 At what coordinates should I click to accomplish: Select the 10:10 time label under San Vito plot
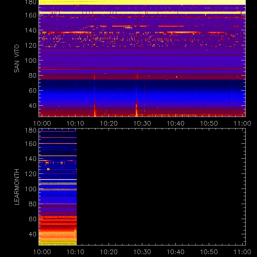point(75,123)
